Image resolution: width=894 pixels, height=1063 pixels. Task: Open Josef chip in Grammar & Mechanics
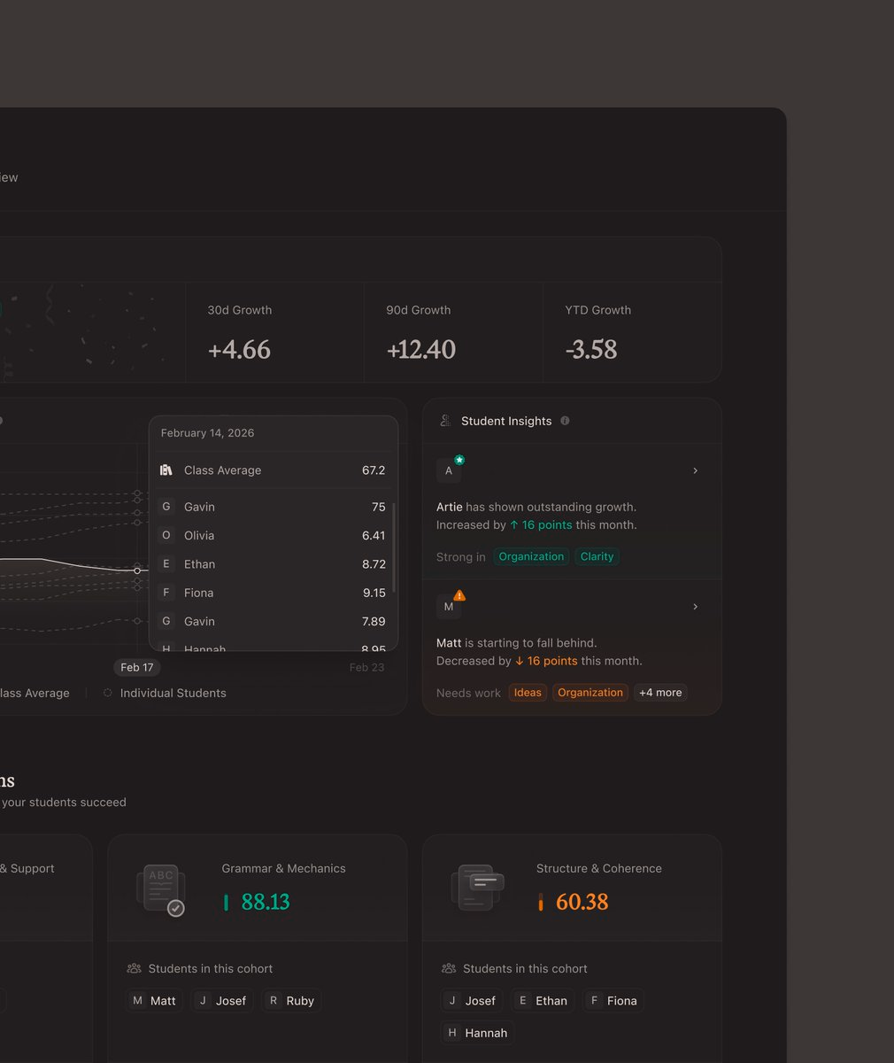click(222, 1000)
